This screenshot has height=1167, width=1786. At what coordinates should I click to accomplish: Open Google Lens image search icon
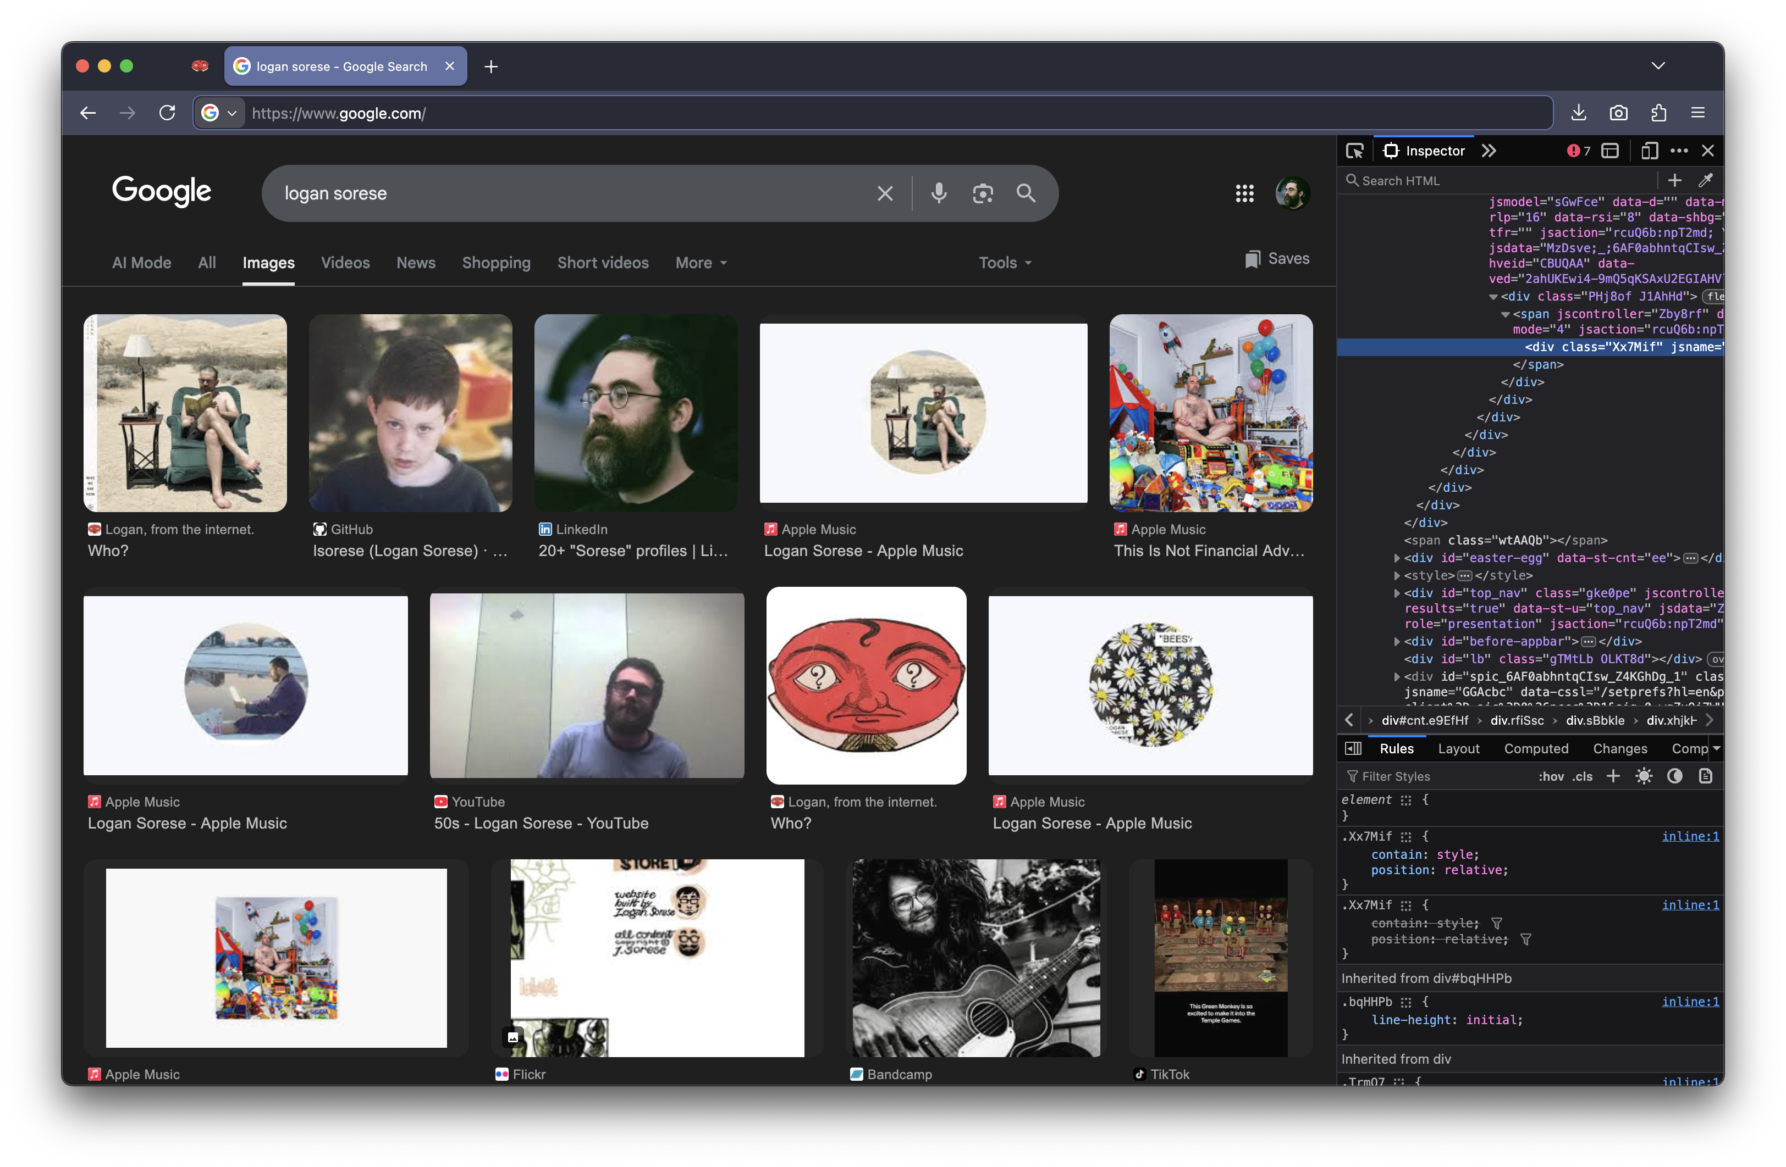(x=983, y=193)
